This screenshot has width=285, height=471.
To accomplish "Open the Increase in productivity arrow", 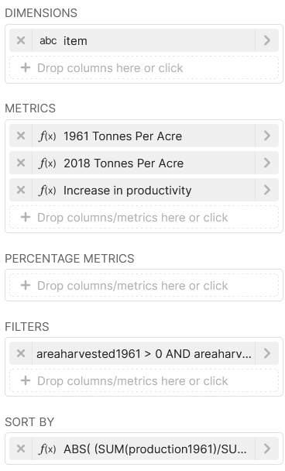I will (x=267, y=190).
